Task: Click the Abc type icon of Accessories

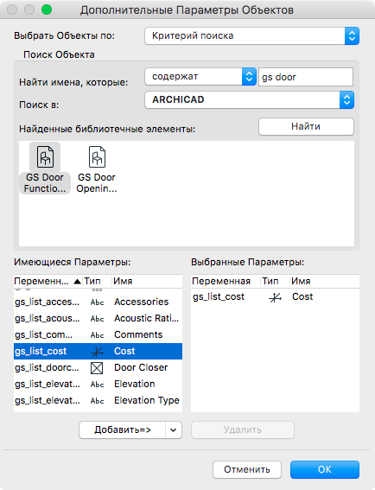Action: click(97, 302)
